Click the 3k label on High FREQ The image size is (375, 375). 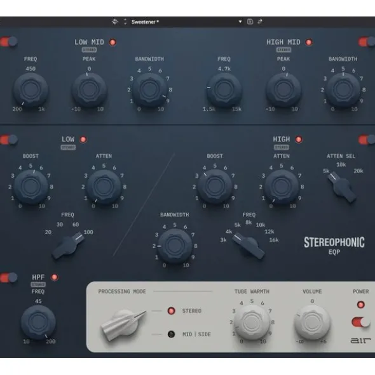(223, 240)
